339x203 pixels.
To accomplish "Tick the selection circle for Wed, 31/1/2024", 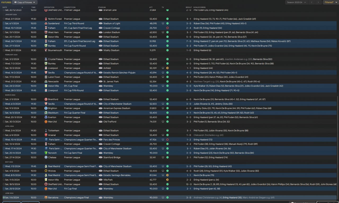I will coord(4,50).
